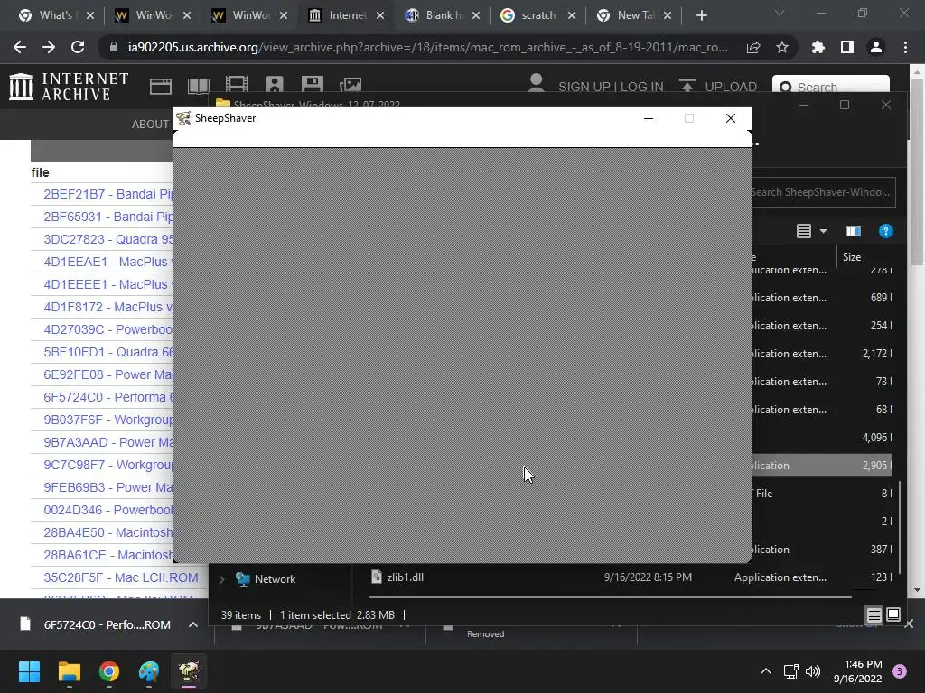Share this page via the share icon
This screenshot has width=925, height=693.
coord(753,47)
